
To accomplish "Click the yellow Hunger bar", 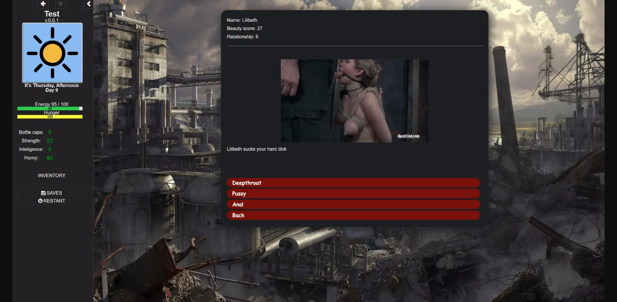I will coord(49,117).
